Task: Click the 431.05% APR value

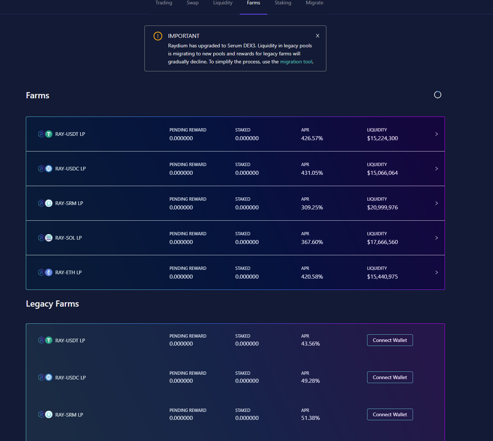Action: [312, 173]
